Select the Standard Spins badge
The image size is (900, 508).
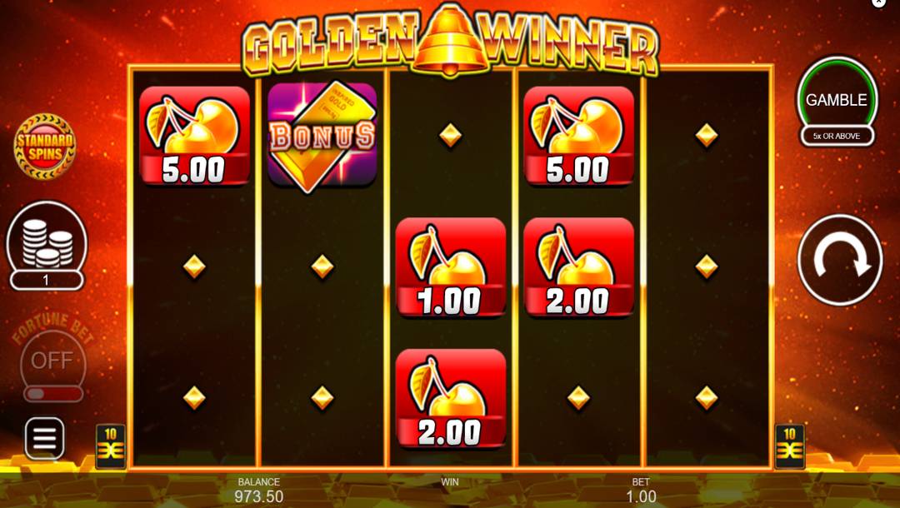[45, 147]
